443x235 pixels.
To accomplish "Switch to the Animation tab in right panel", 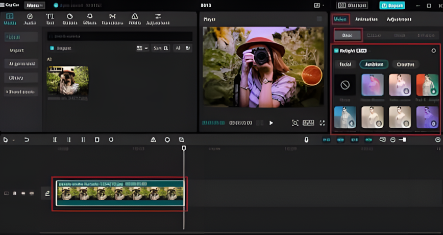I will pos(366,19).
